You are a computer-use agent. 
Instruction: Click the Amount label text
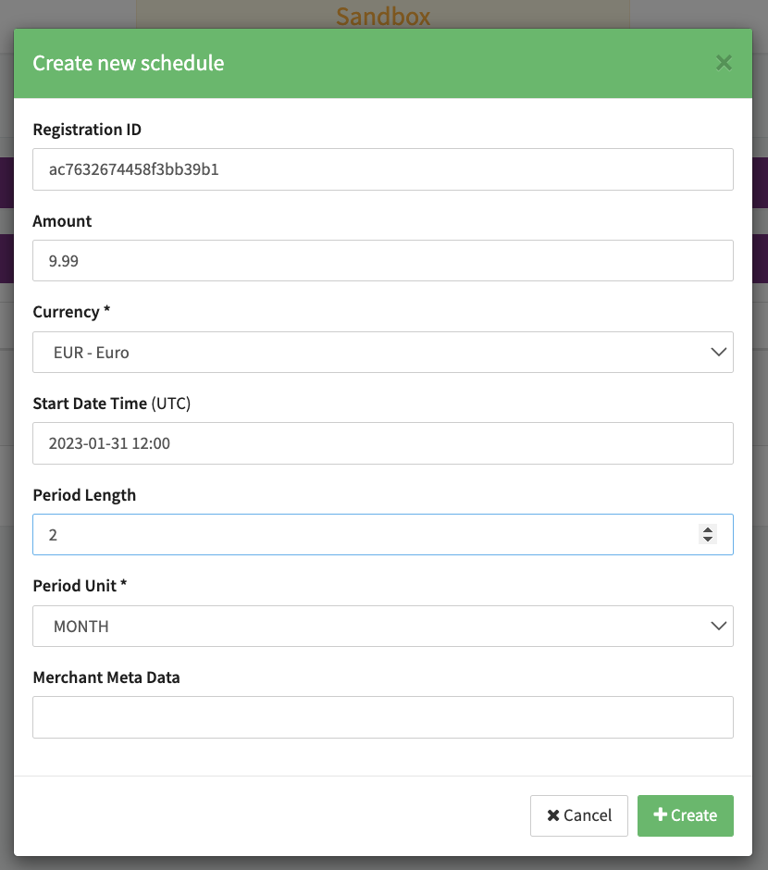pyautogui.click(x=62, y=221)
